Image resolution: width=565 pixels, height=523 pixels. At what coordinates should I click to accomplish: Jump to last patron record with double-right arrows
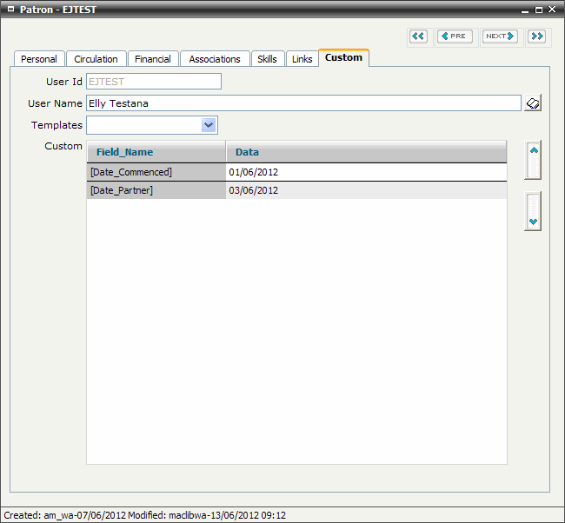[536, 36]
